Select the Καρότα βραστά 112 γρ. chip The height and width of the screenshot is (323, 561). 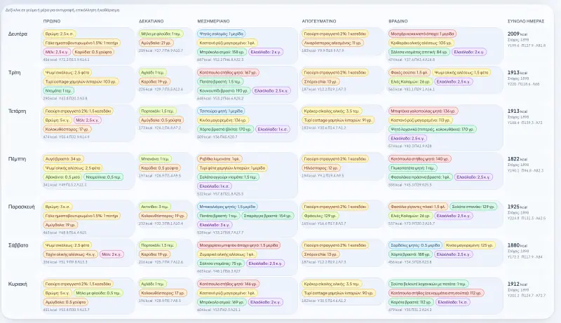pyautogui.click(x=411, y=302)
